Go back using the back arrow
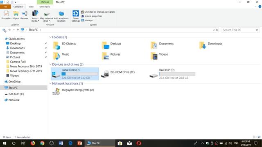 [x=4, y=30]
